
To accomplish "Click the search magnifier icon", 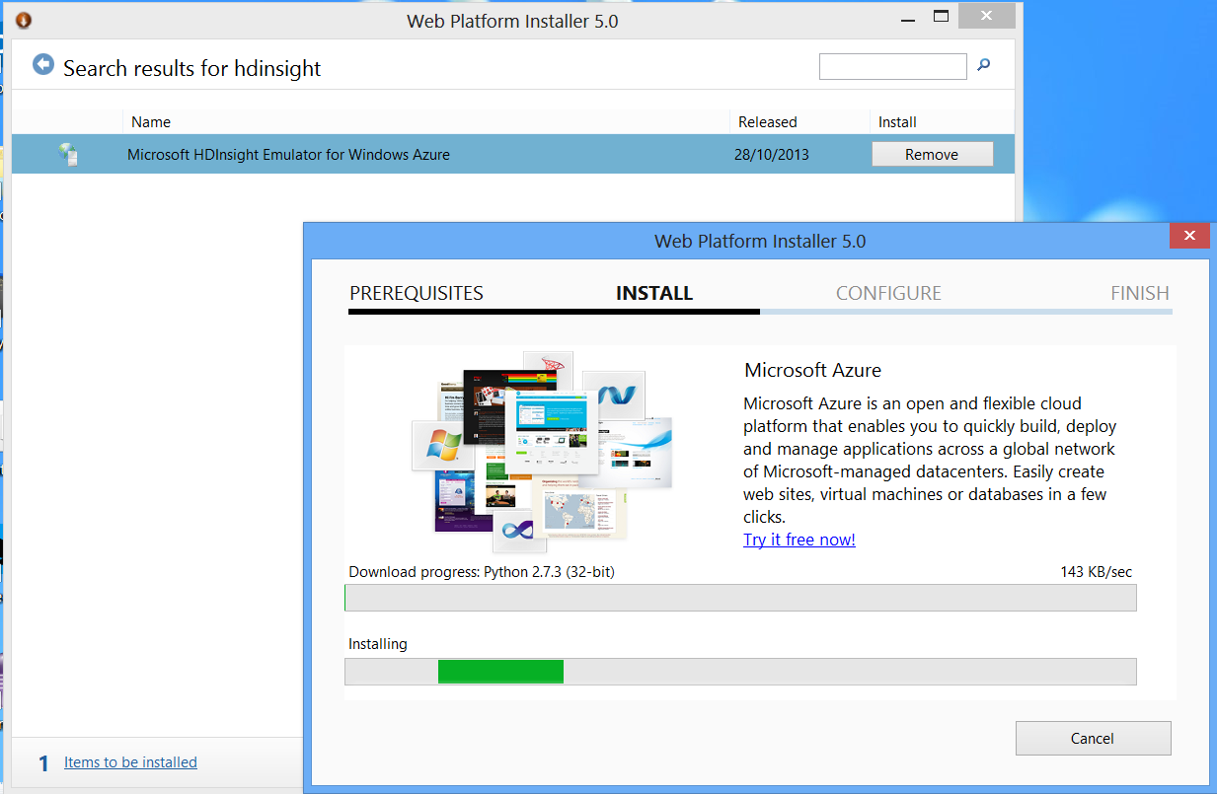I will tap(983, 65).
